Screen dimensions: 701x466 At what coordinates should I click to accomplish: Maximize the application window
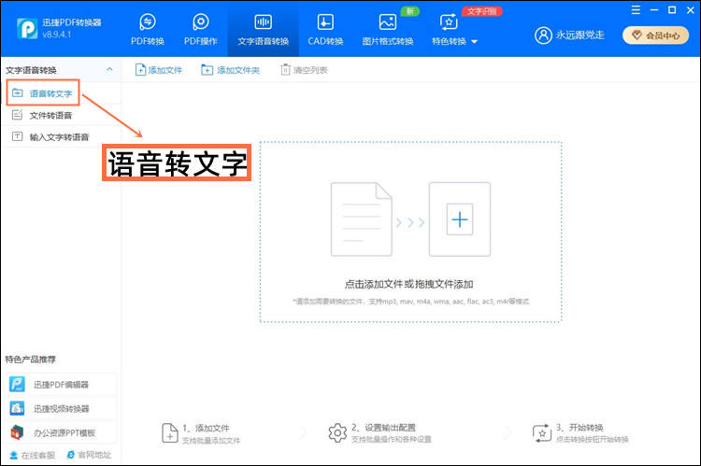pos(672,10)
